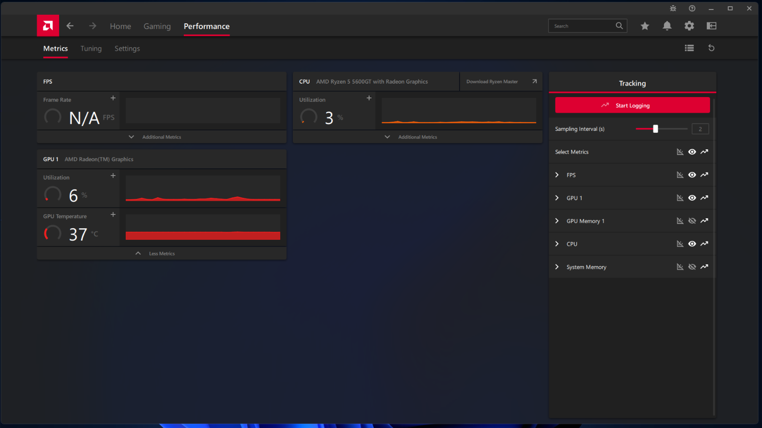The image size is (762, 428).
Task: Select the Performance tab
Action: pos(207,26)
